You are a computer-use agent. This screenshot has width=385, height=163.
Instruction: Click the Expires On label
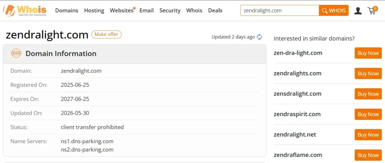[x=24, y=99]
